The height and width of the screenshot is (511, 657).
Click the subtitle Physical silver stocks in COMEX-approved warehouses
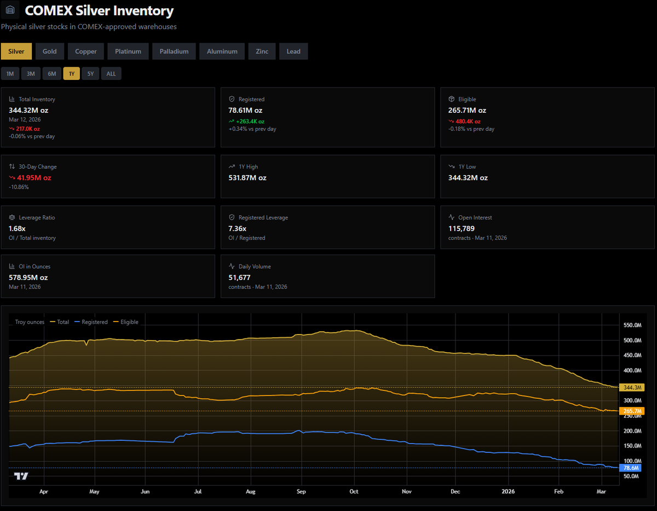pyautogui.click(x=89, y=26)
